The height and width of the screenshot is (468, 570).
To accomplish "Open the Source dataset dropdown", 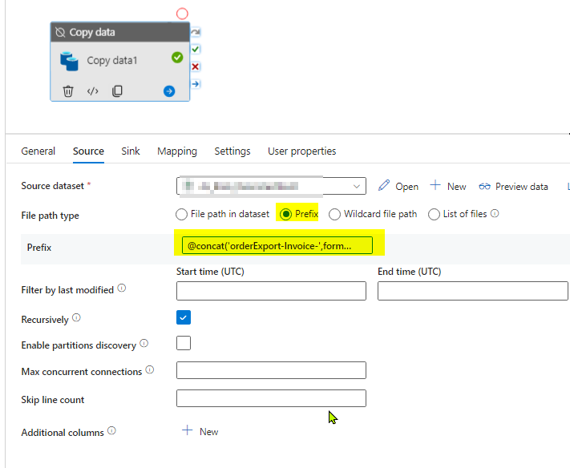I will [271, 186].
